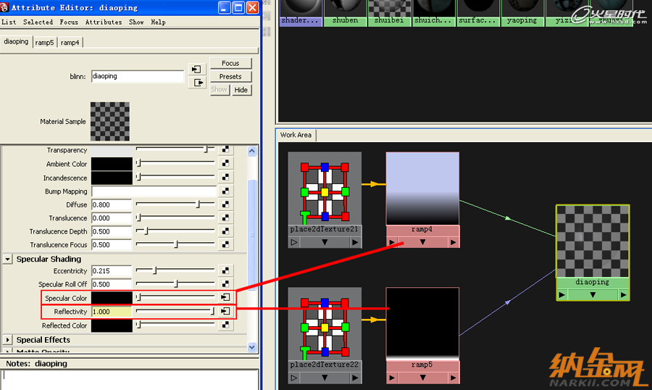
Task: Open the Help menu
Action: 158,22
